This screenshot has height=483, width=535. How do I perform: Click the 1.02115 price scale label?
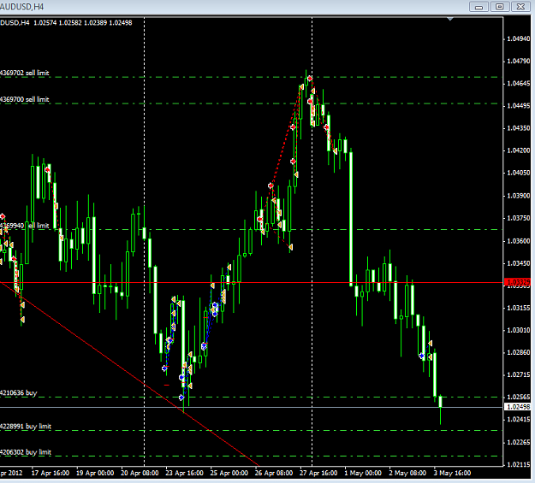pyautogui.click(x=519, y=464)
